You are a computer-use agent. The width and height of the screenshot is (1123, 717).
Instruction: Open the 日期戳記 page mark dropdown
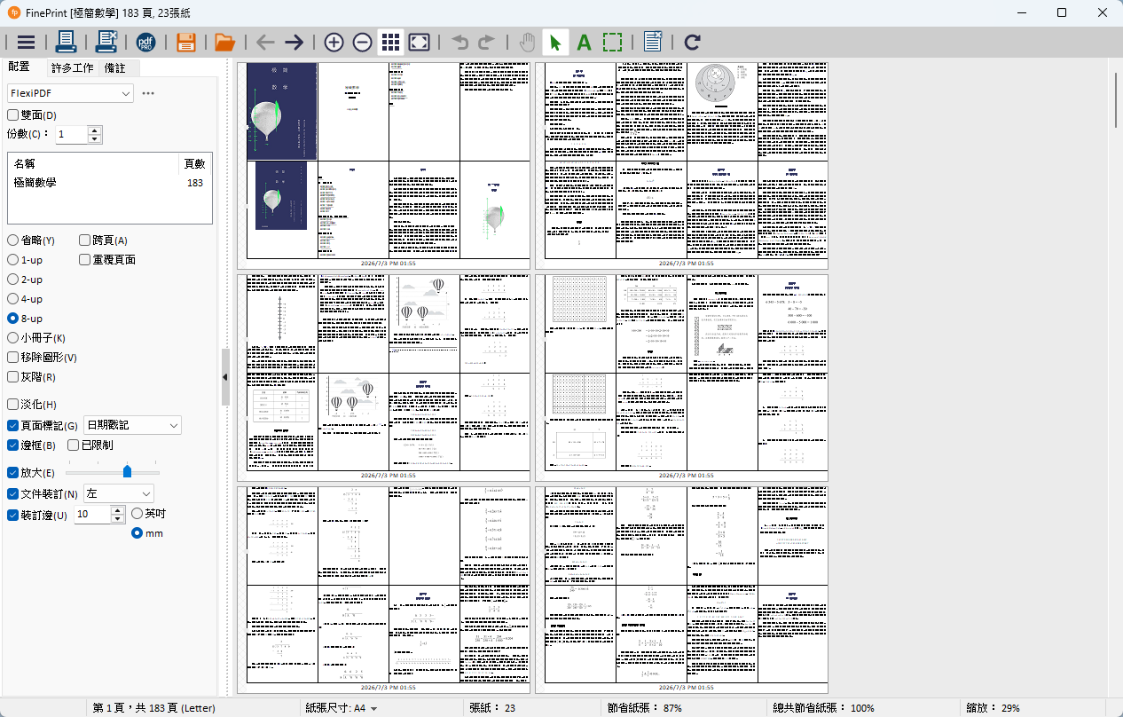132,426
